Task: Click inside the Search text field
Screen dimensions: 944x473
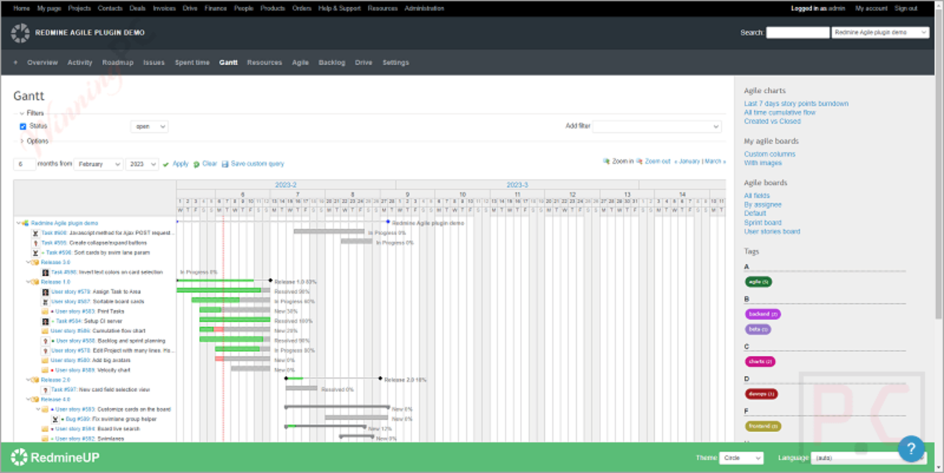Action: click(798, 32)
